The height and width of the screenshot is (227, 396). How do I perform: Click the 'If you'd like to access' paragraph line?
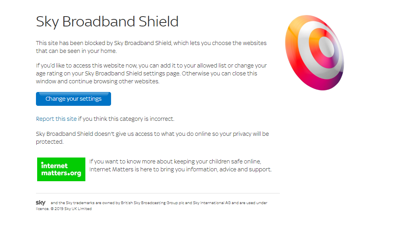click(151, 66)
